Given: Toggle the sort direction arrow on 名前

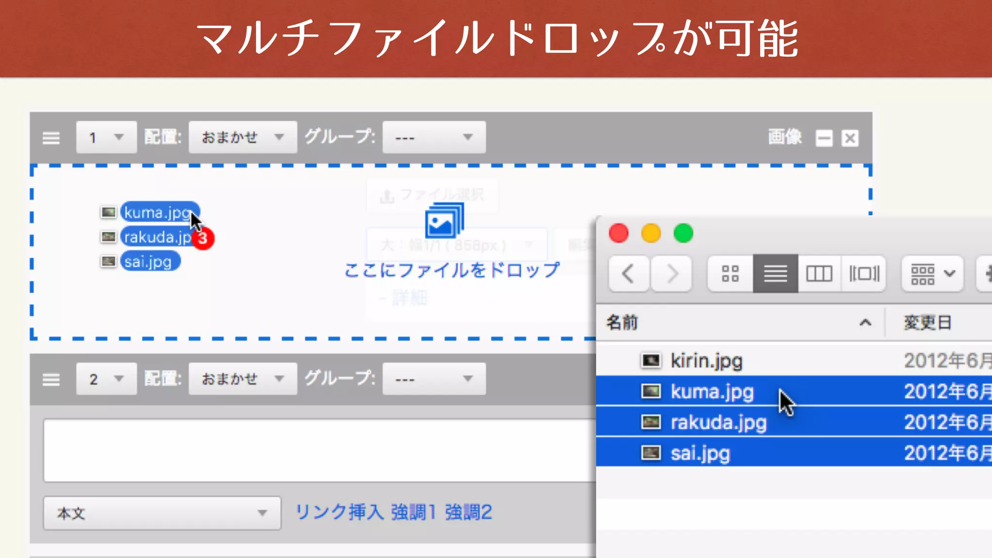Looking at the screenshot, I should 866,323.
